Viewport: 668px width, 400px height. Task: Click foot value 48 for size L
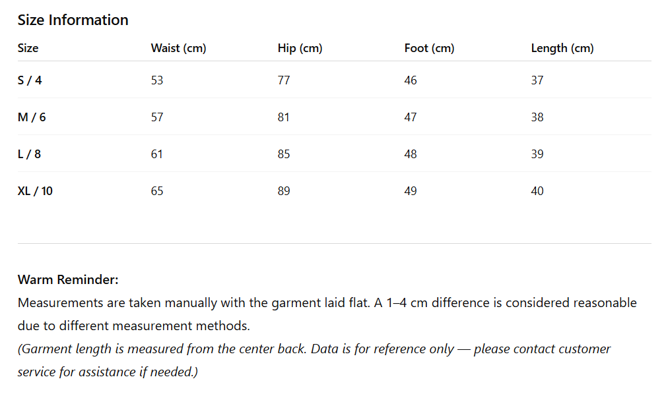click(411, 154)
